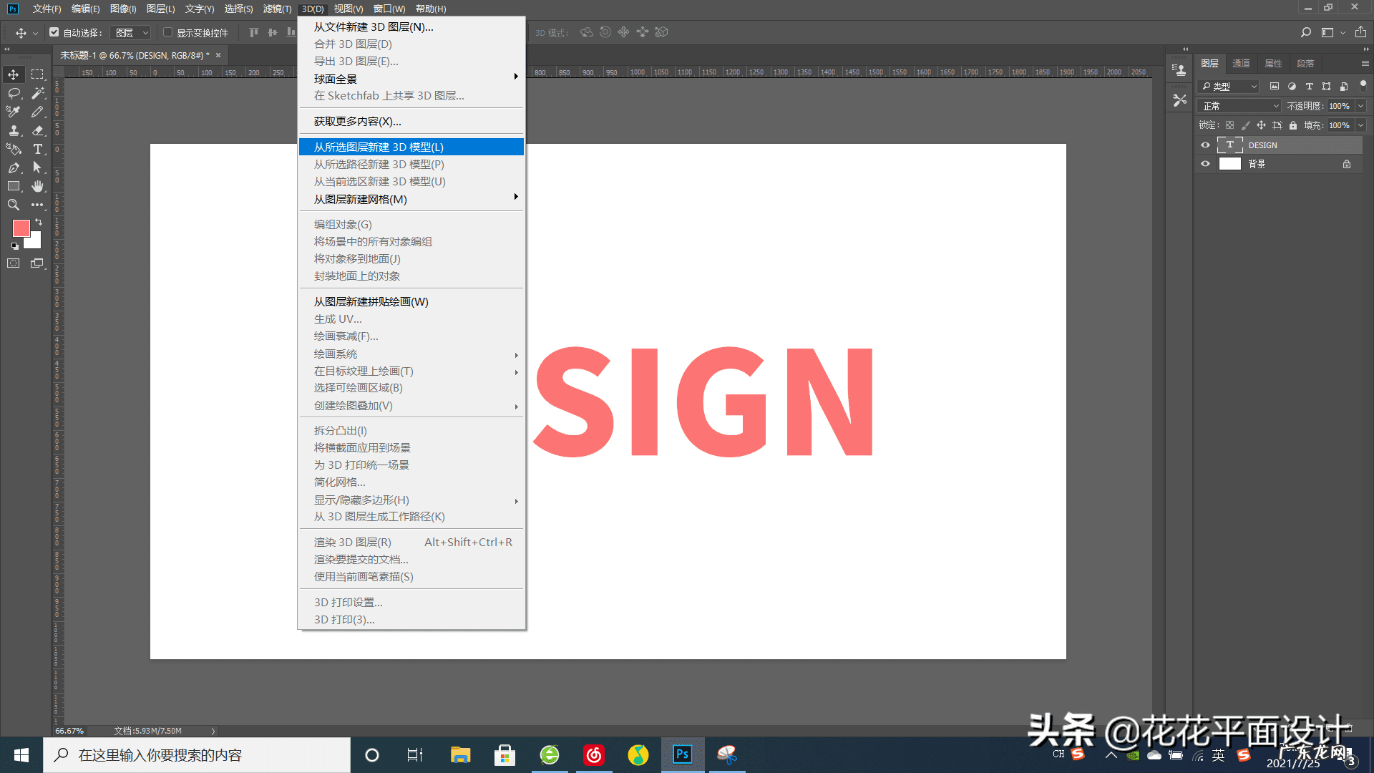The image size is (1374, 773).
Task: Select the Lasso tool
Action: pos(14,93)
